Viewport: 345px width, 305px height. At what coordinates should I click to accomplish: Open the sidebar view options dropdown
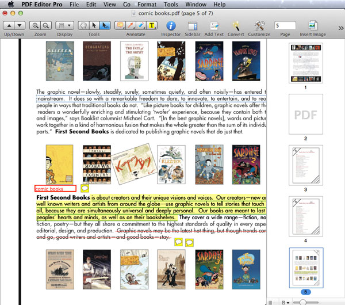[x=285, y=303]
